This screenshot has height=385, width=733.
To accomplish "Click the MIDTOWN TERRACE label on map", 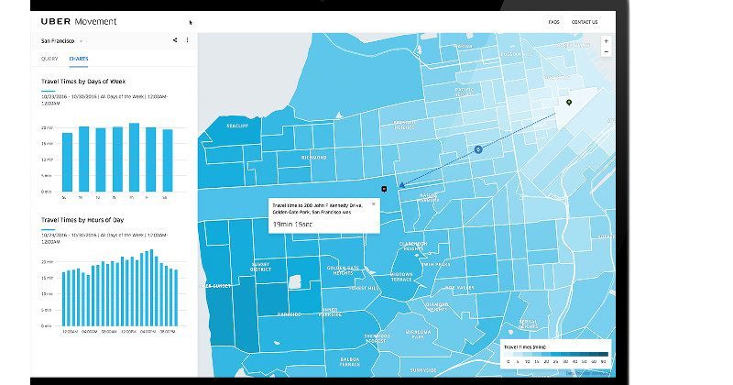I will [401, 277].
